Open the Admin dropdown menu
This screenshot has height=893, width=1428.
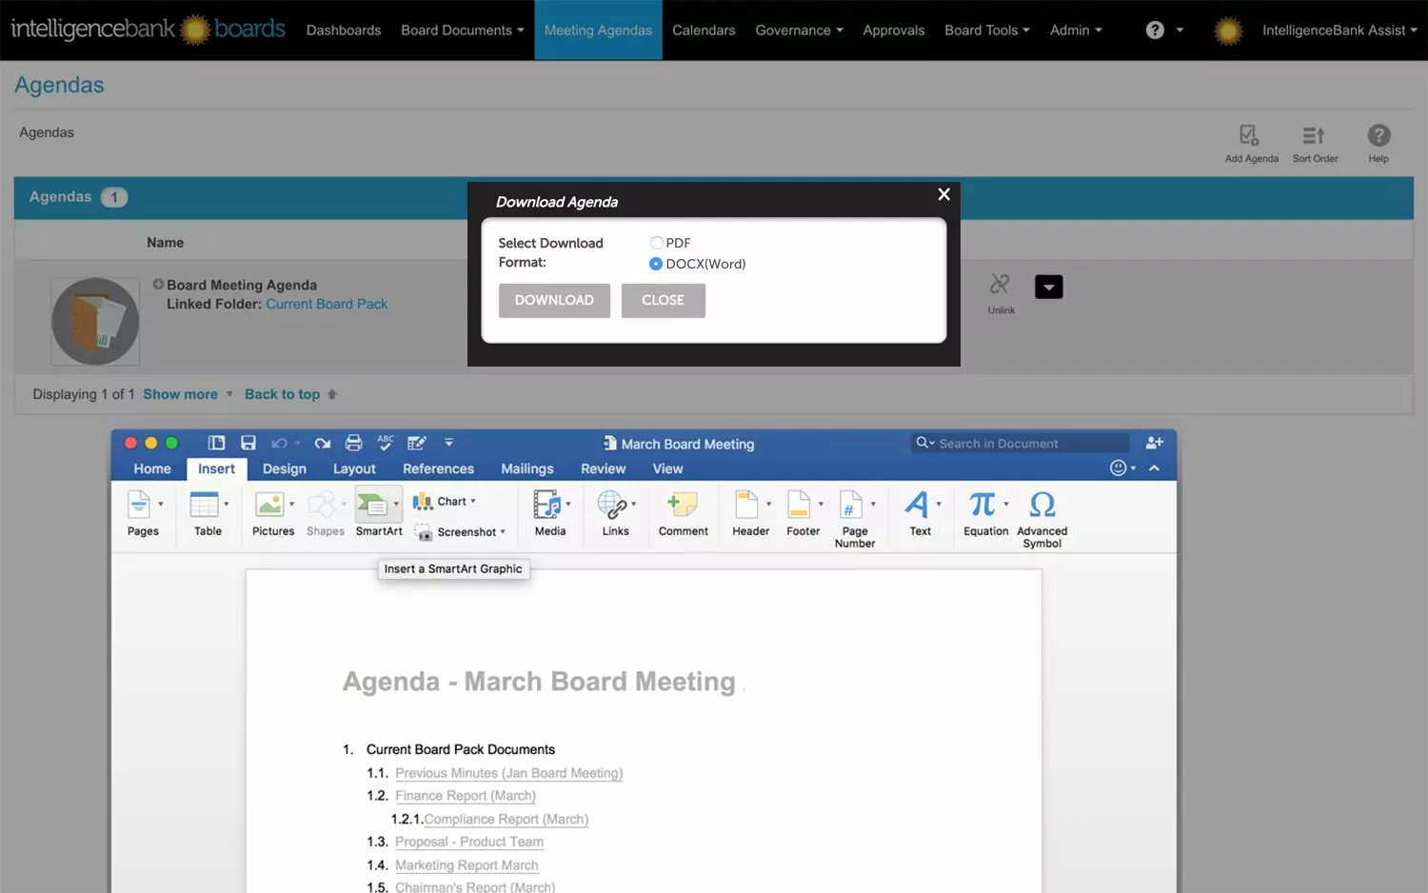click(x=1076, y=30)
